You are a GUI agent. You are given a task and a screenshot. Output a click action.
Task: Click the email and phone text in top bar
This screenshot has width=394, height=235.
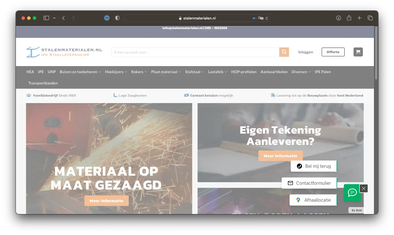pyautogui.click(x=195, y=28)
